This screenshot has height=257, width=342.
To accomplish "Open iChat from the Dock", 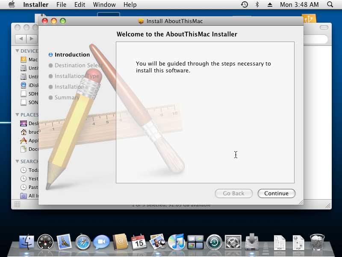I will (101, 242).
